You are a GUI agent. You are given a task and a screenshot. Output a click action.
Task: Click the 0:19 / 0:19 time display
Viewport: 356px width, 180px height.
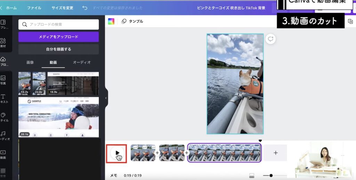click(x=132, y=175)
